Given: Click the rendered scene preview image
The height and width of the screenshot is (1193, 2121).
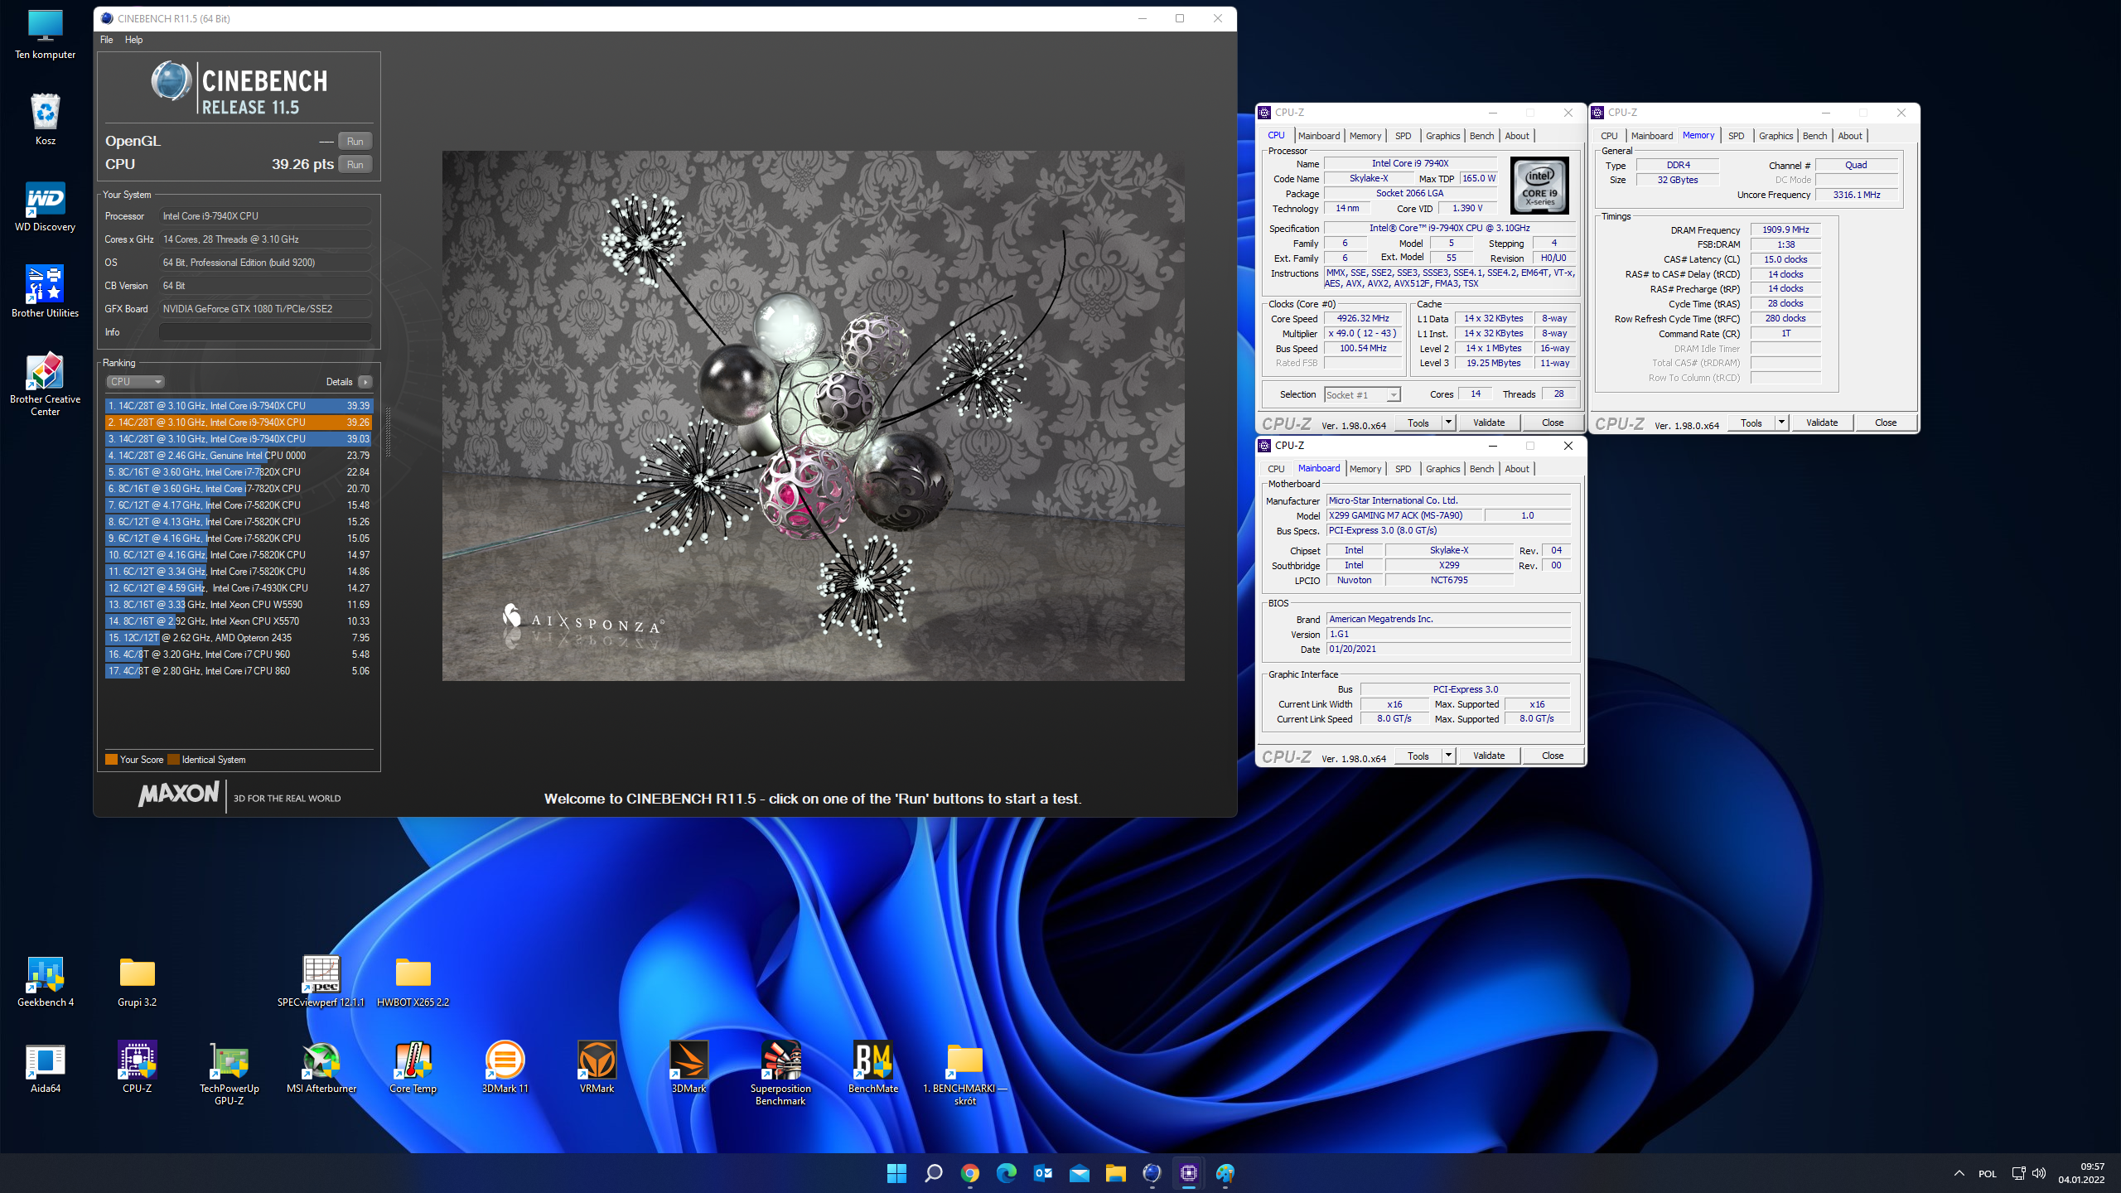Looking at the screenshot, I should point(813,416).
